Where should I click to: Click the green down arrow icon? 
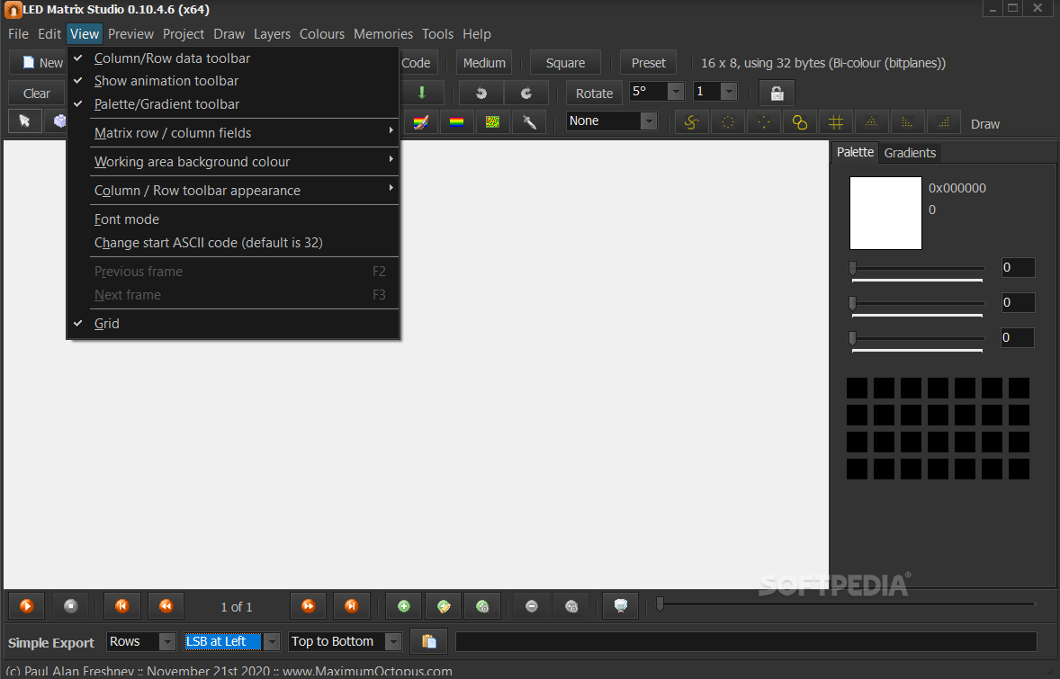[422, 93]
